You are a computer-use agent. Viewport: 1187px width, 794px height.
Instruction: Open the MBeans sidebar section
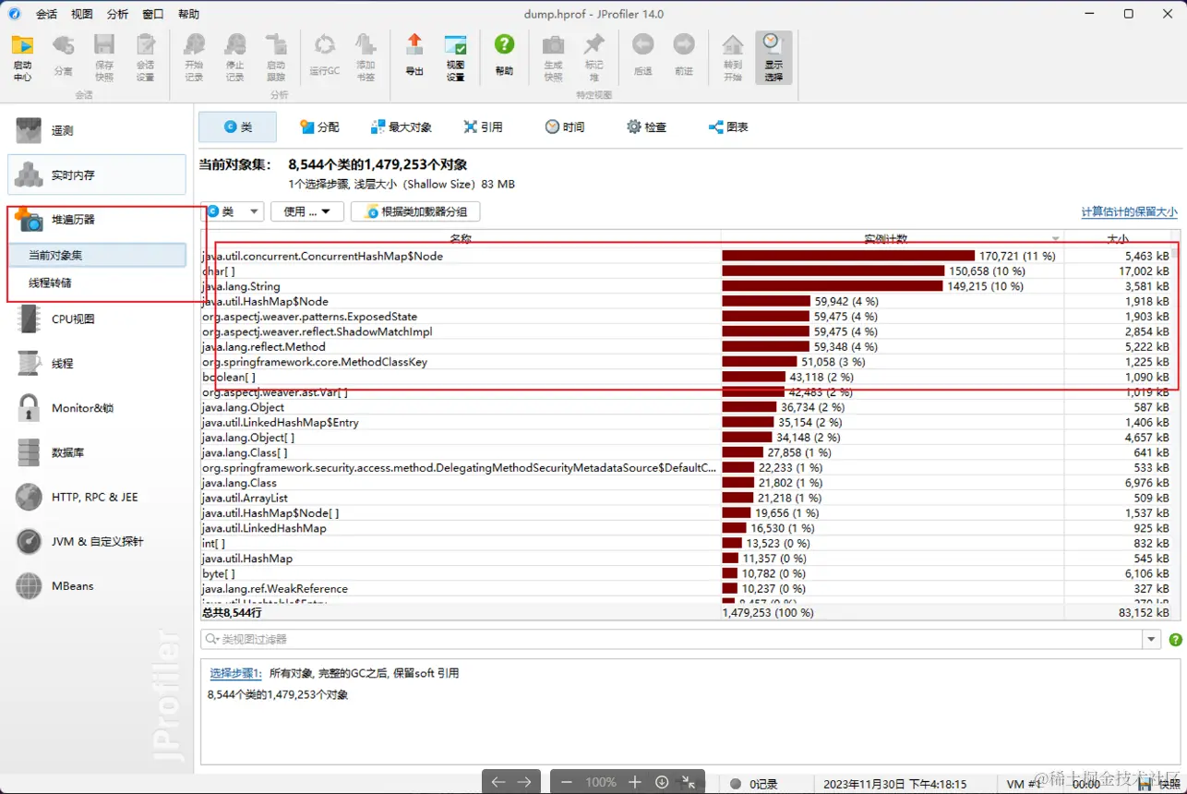(x=97, y=586)
